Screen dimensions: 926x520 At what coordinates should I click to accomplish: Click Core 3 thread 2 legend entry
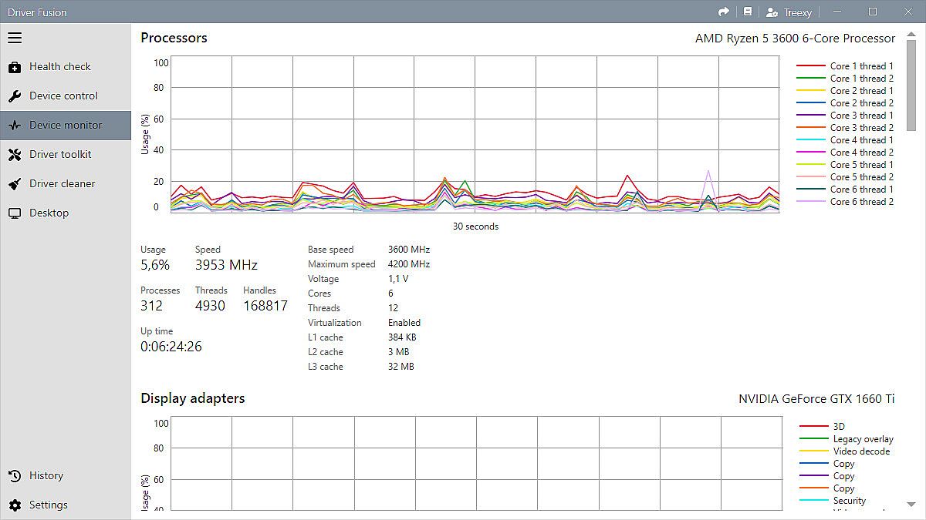845,128
